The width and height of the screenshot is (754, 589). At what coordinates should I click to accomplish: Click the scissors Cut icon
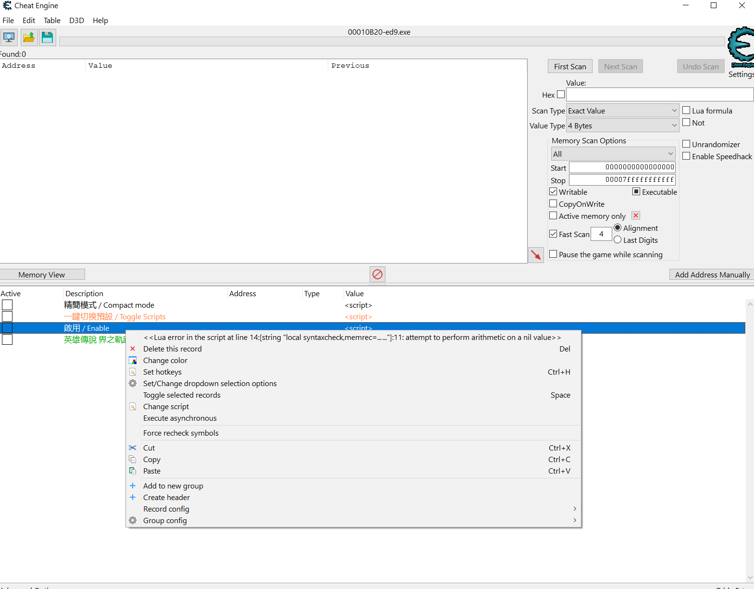[133, 448]
